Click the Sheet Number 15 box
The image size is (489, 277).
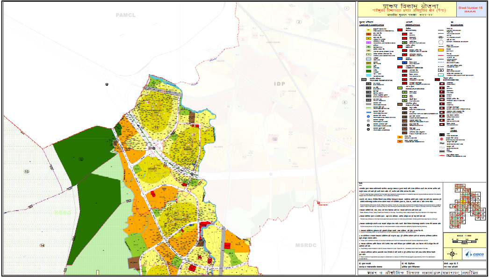472,9
